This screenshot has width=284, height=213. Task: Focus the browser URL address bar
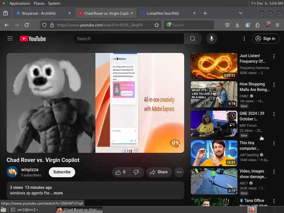click(100, 25)
